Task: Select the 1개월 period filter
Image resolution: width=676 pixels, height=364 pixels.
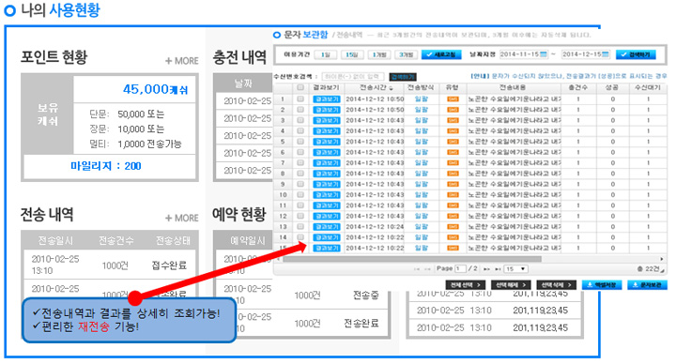Action: pos(379,54)
